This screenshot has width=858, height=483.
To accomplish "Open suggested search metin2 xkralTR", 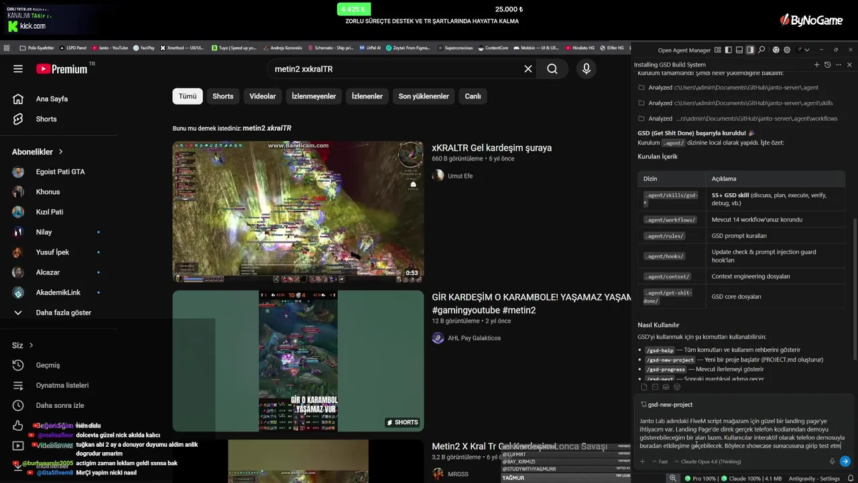I will (x=267, y=128).
